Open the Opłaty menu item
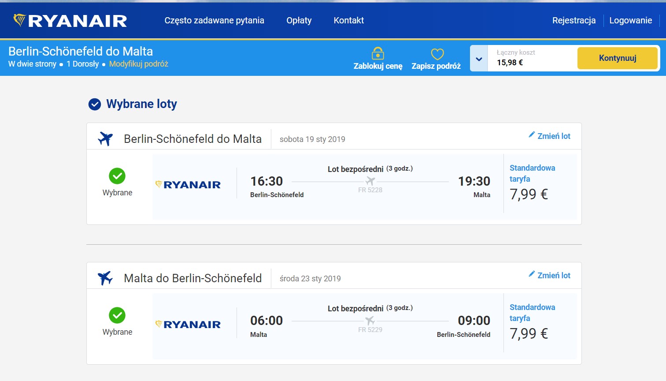The height and width of the screenshot is (381, 666). coord(299,20)
